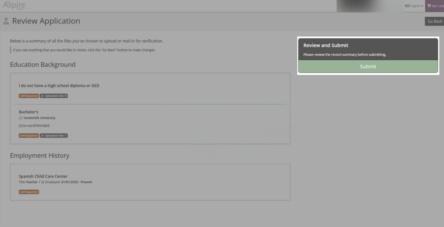Click the user icon beside Review Application
This screenshot has width=444, height=227.
[x=6, y=21]
